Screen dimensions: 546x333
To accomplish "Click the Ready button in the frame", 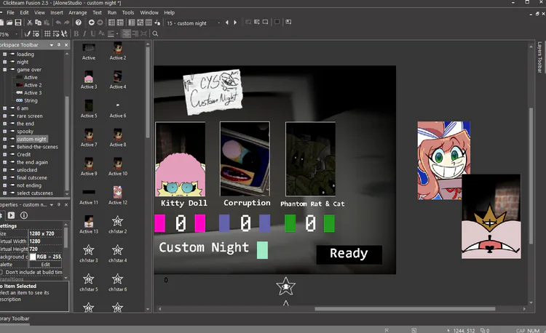I will (x=349, y=254).
